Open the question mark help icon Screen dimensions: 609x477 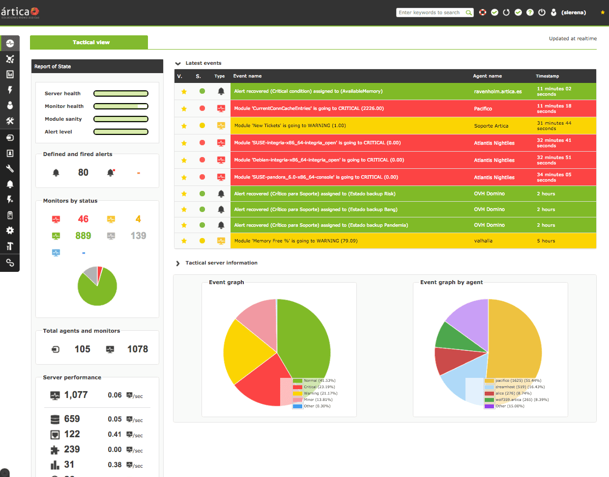[x=530, y=12]
